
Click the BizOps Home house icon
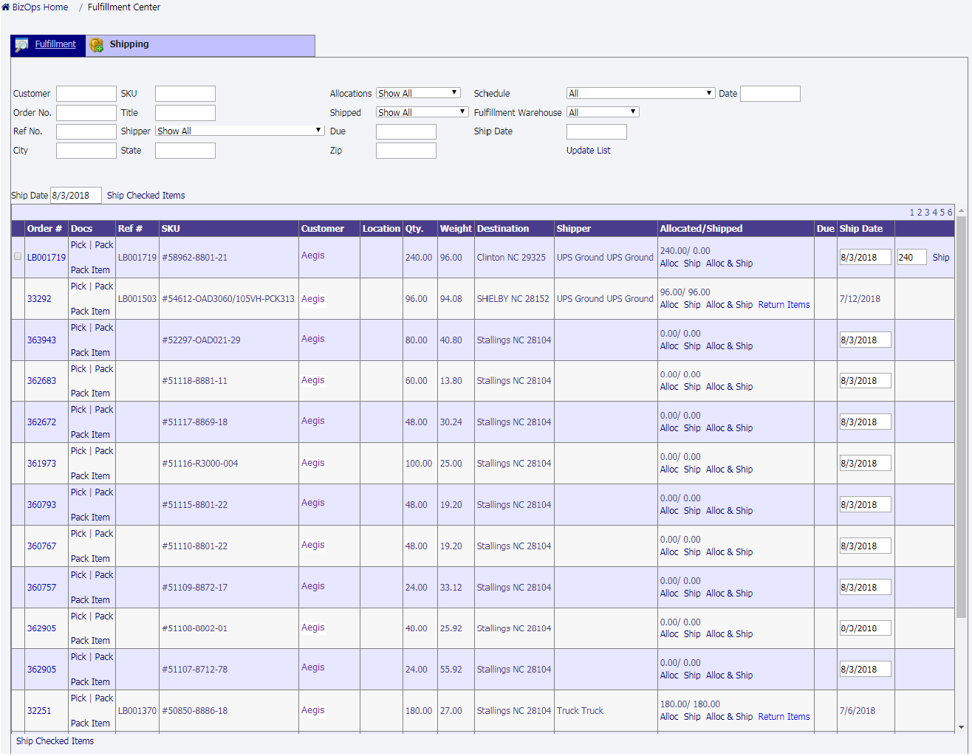click(6, 7)
